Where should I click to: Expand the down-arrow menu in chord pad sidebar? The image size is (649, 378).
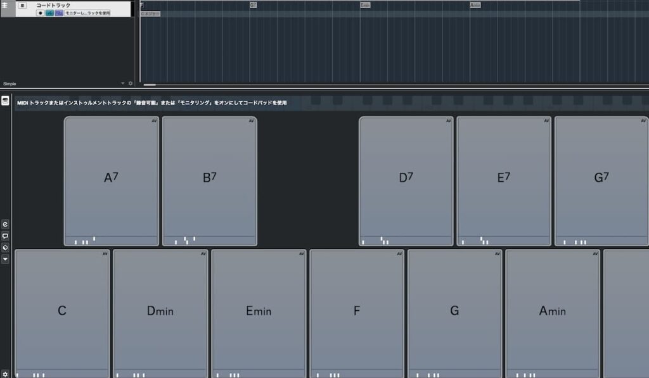pyautogui.click(x=5, y=258)
